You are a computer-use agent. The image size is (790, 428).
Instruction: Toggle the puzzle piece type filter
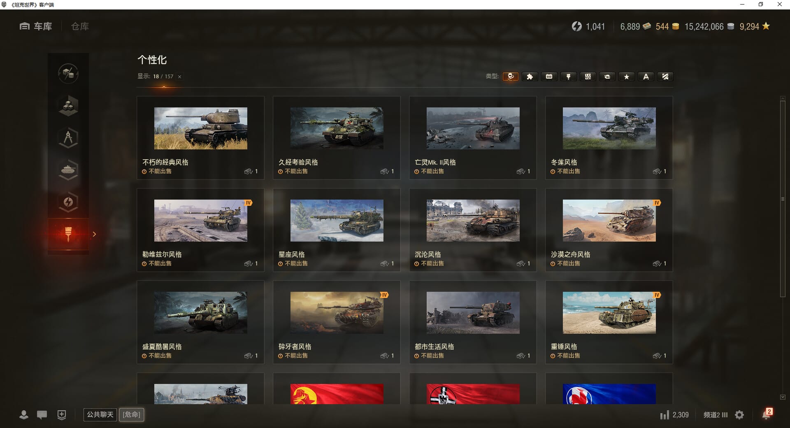coord(530,77)
